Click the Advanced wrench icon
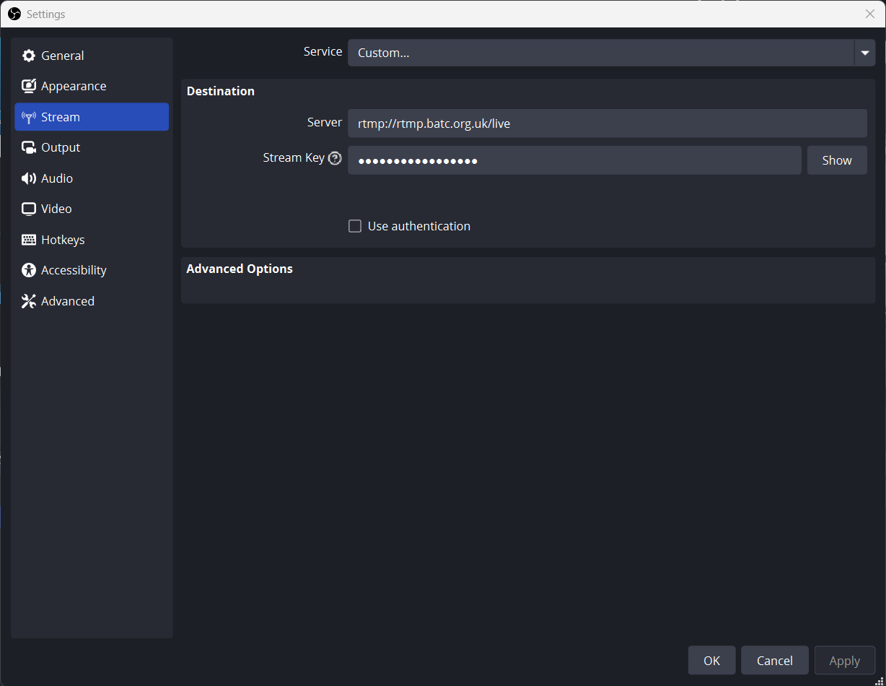Screen dimensions: 886x686 tap(29, 300)
